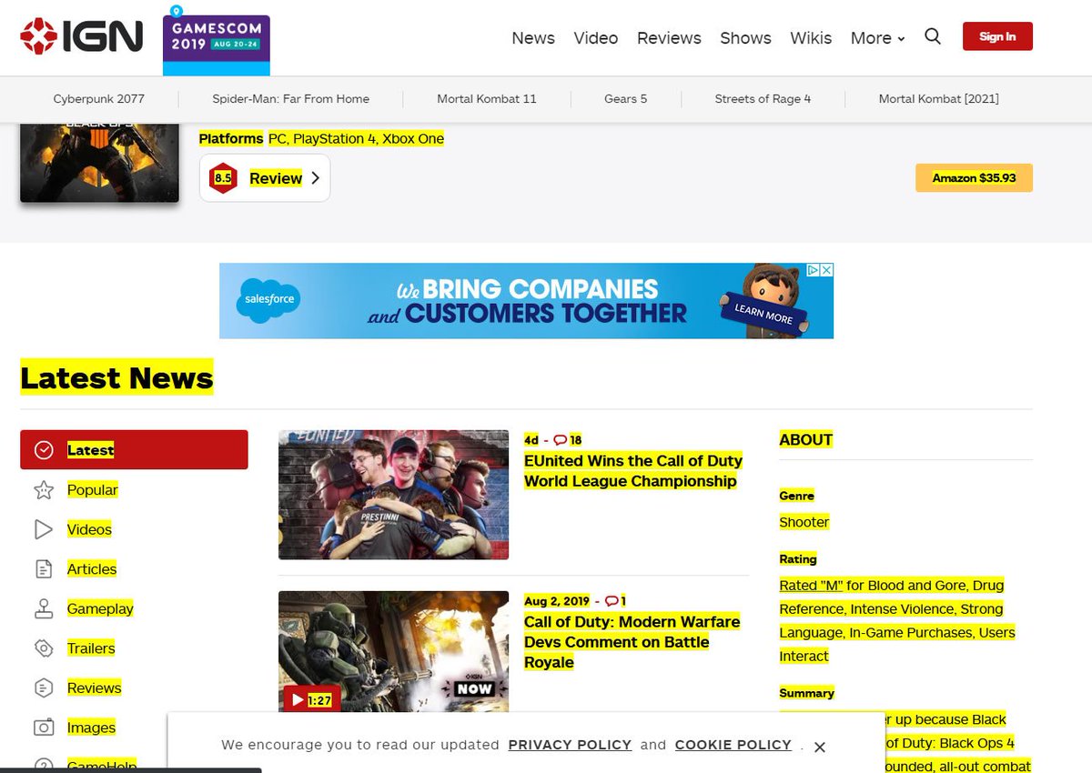Click the Latest checkmark icon

(44, 450)
